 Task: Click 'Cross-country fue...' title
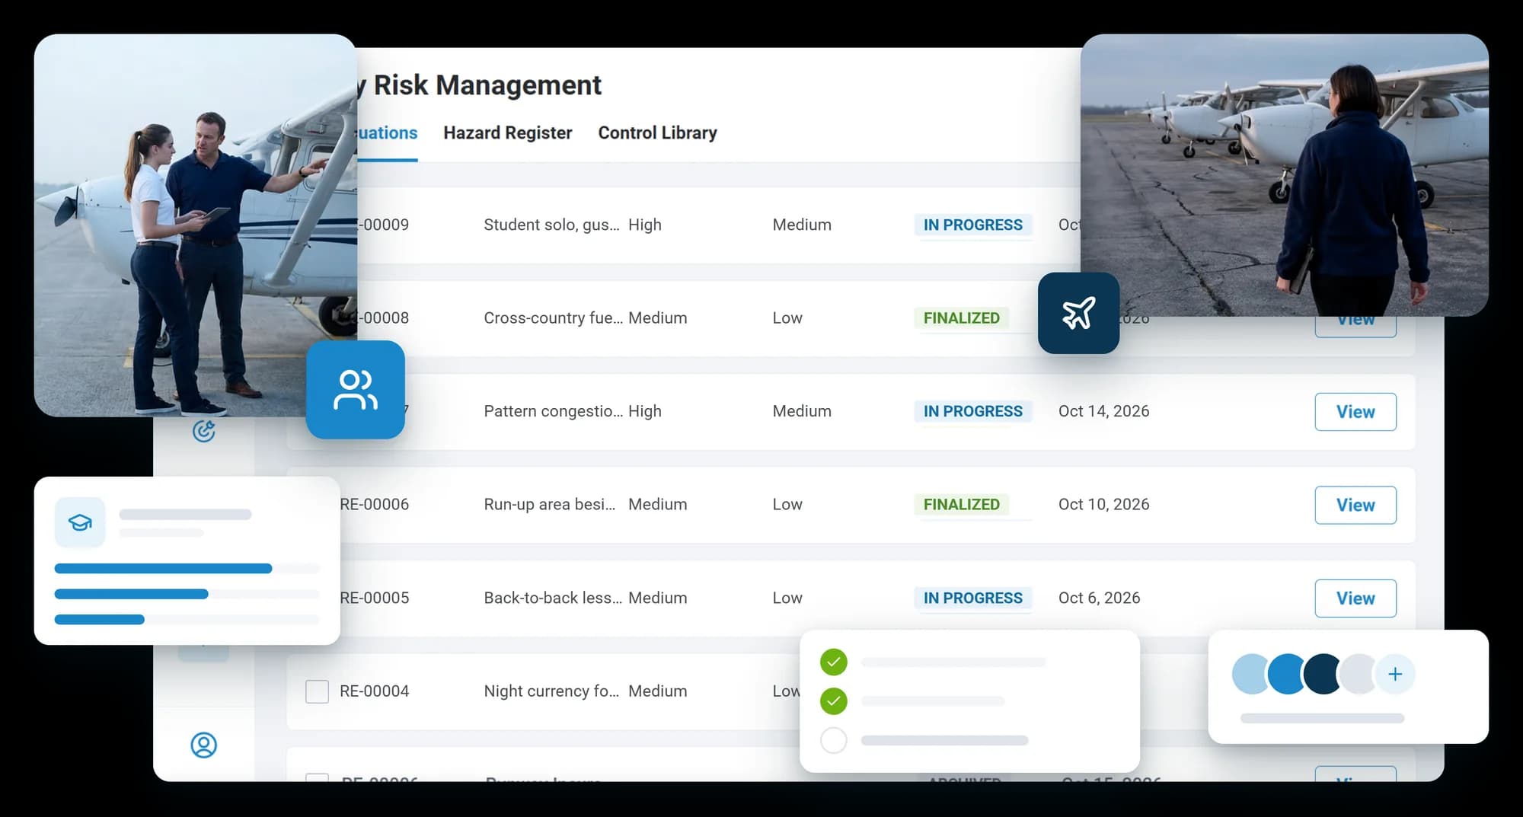(x=553, y=318)
